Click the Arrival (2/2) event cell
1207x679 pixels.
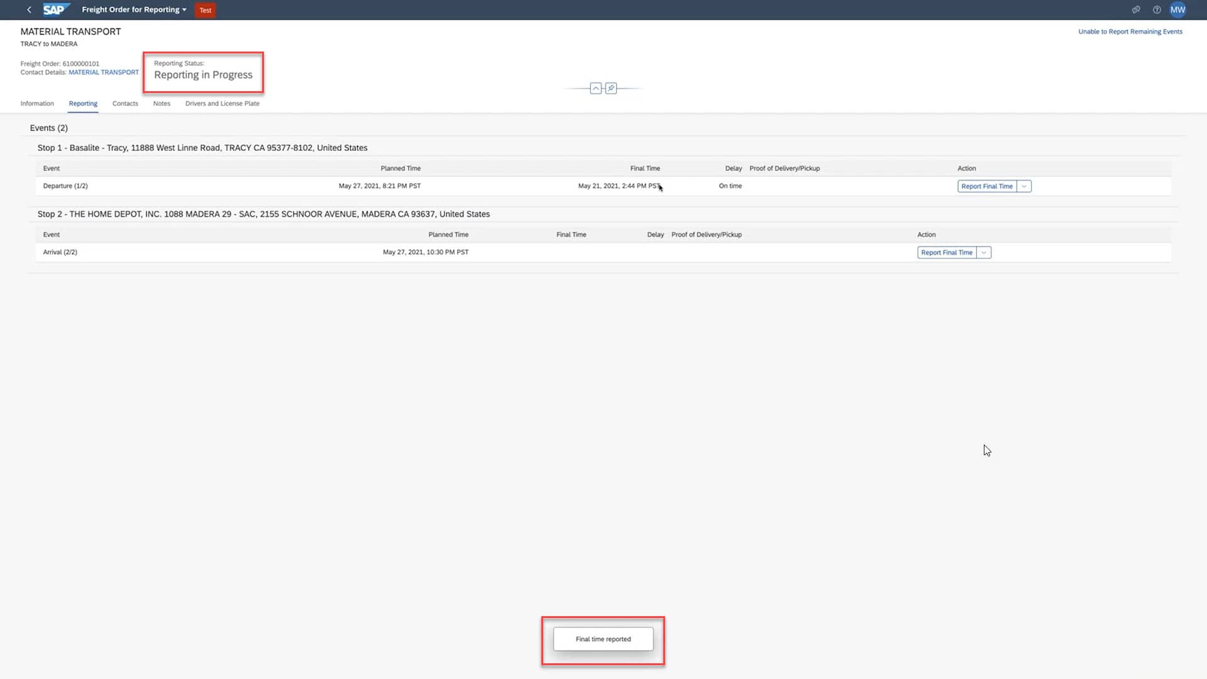[x=60, y=252]
